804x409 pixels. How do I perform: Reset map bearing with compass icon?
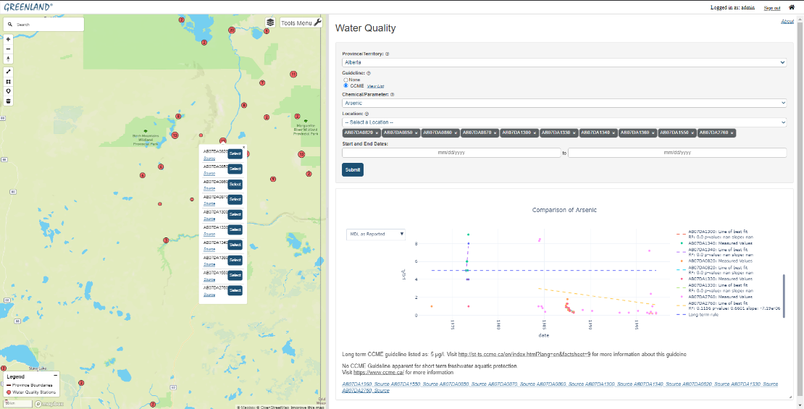coord(9,59)
